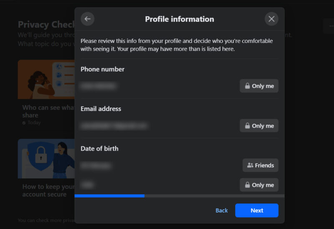Open birth year Only me audience selector
This screenshot has width=334, height=229.
click(x=259, y=185)
